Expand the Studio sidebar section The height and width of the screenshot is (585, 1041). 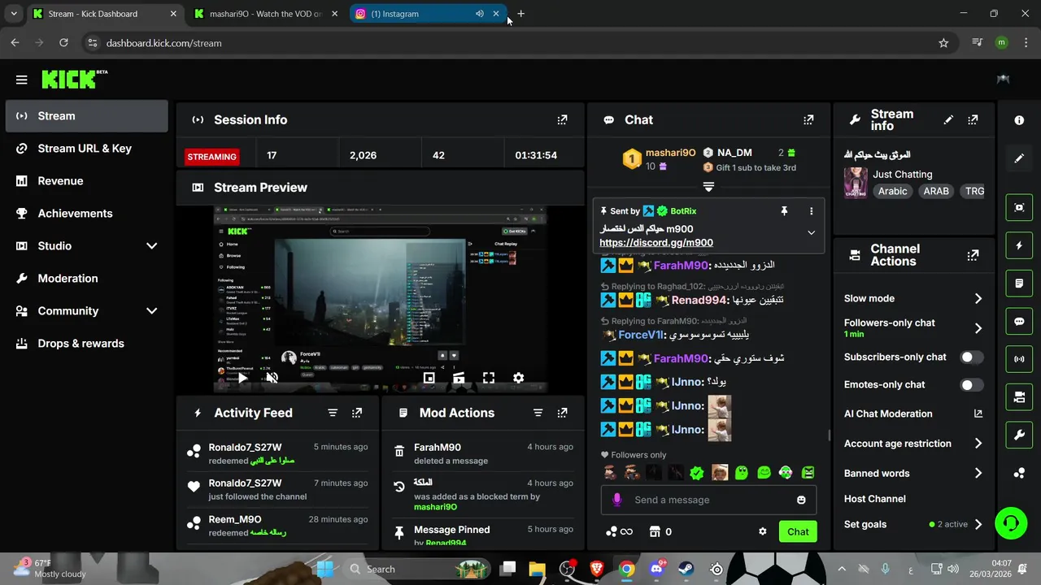pos(151,245)
